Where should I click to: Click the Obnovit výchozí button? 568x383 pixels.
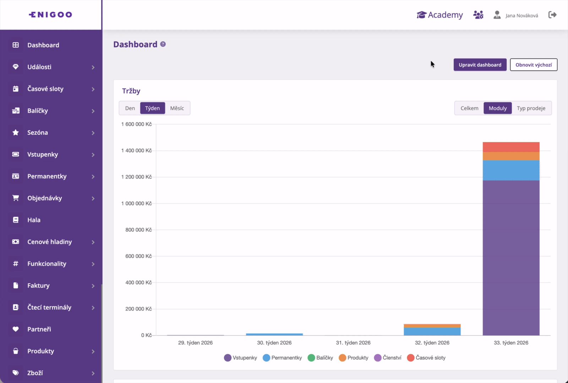click(x=534, y=65)
